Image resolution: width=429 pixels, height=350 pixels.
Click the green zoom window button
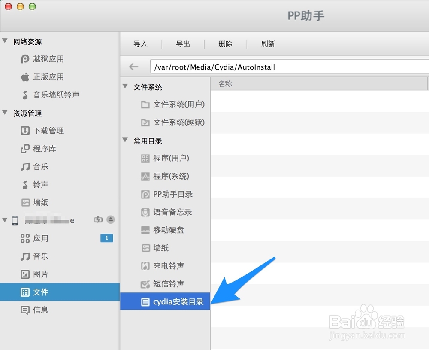coord(32,6)
